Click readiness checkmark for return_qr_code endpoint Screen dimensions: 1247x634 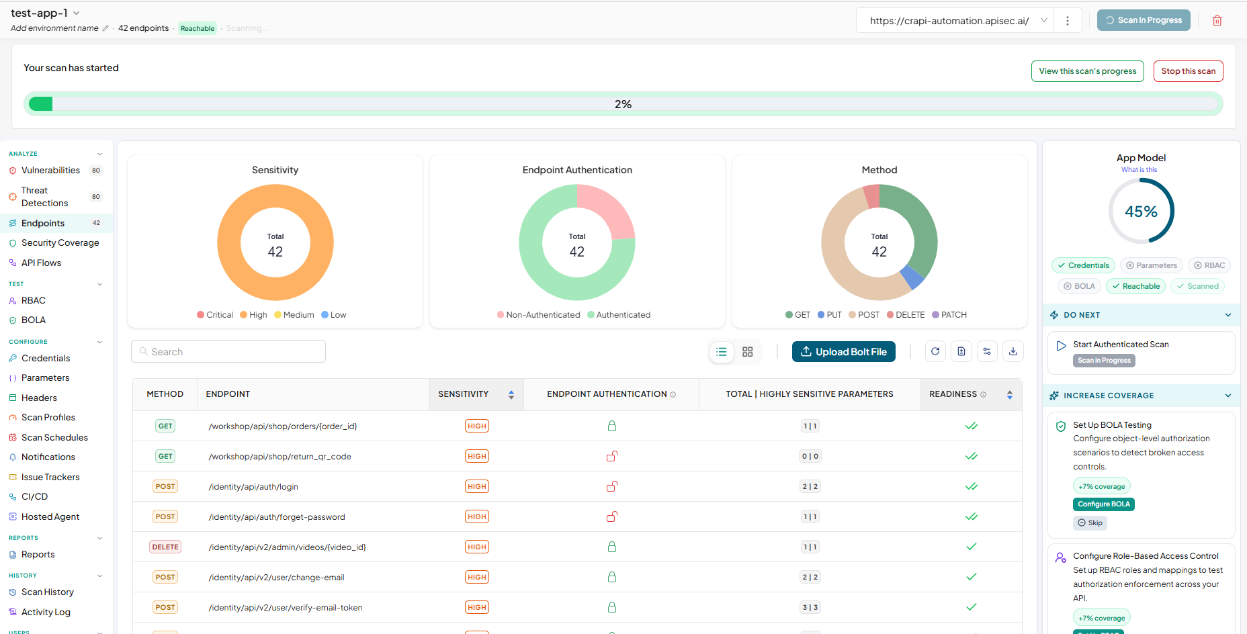pos(972,456)
